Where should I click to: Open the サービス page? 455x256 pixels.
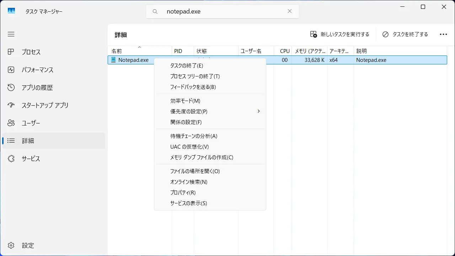click(x=54, y=159)
